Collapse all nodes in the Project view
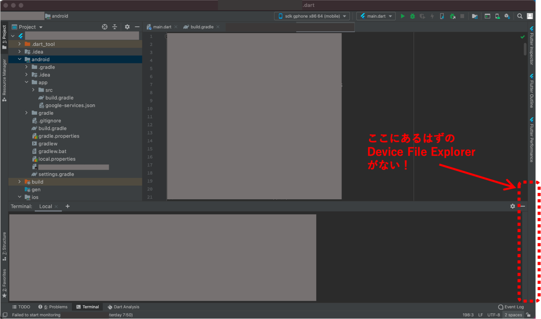541x319 pixels. (x=114, y=27)
